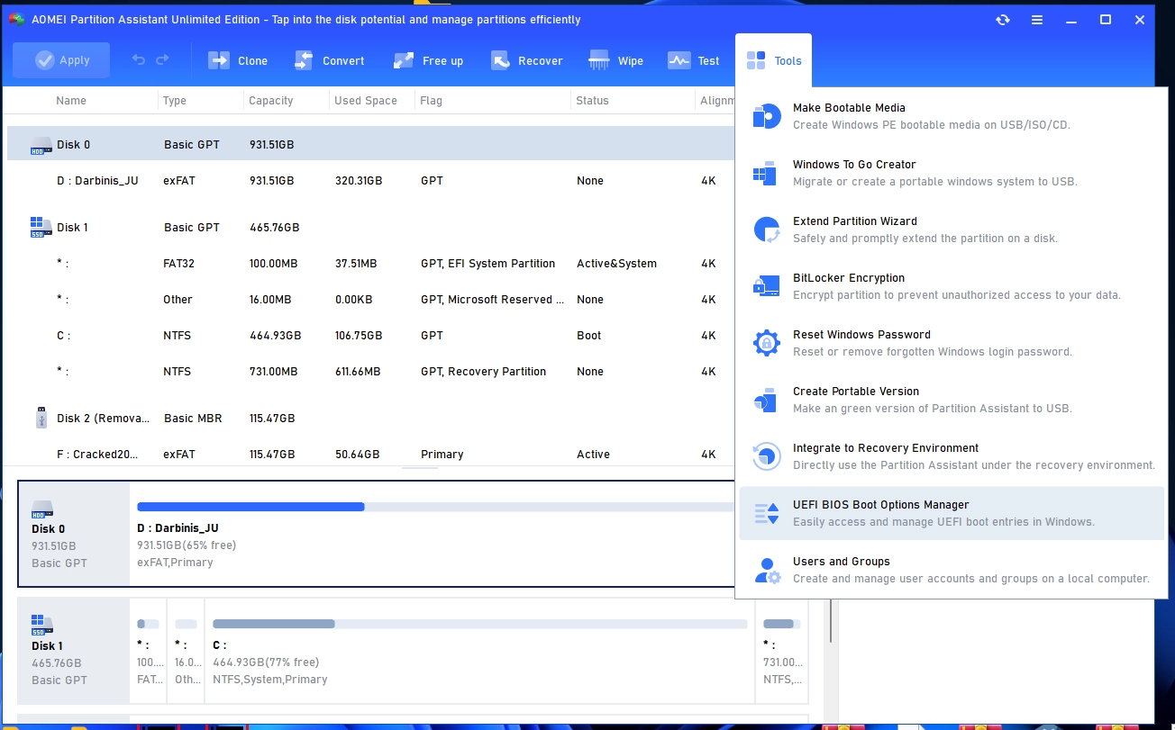Click the Disk 0 block in disk map
Image resolution: width=1175 pixels, height=730 pixels.
point(74,534)
